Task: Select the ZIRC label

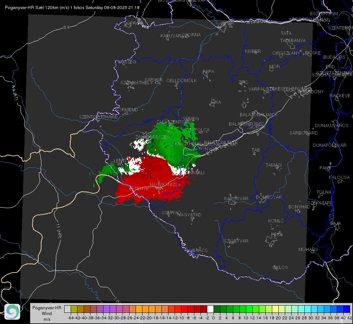Action: 243,82
